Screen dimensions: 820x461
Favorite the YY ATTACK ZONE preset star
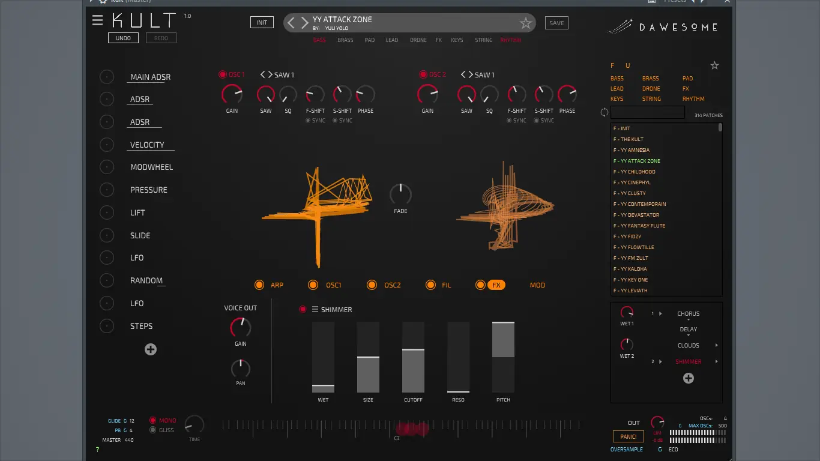526,23
